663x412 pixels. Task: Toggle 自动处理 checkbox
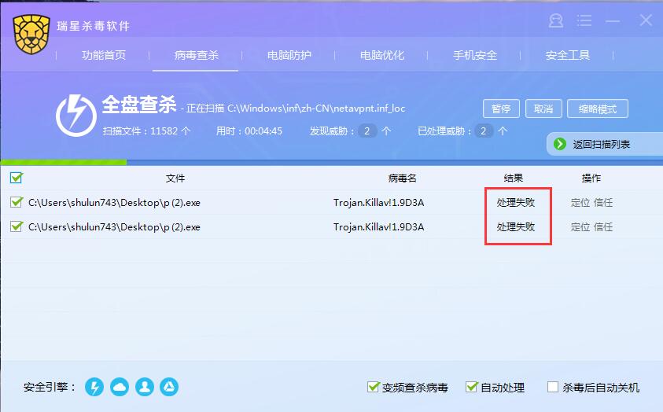tap(471, 387)
